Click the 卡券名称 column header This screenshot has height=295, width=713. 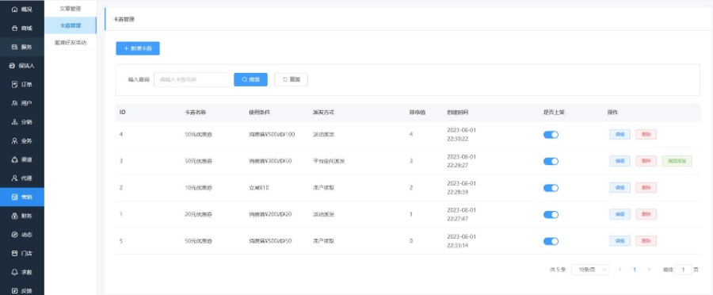point(196,113)
